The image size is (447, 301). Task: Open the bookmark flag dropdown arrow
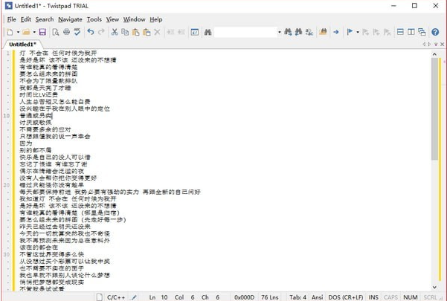(358, 32)
